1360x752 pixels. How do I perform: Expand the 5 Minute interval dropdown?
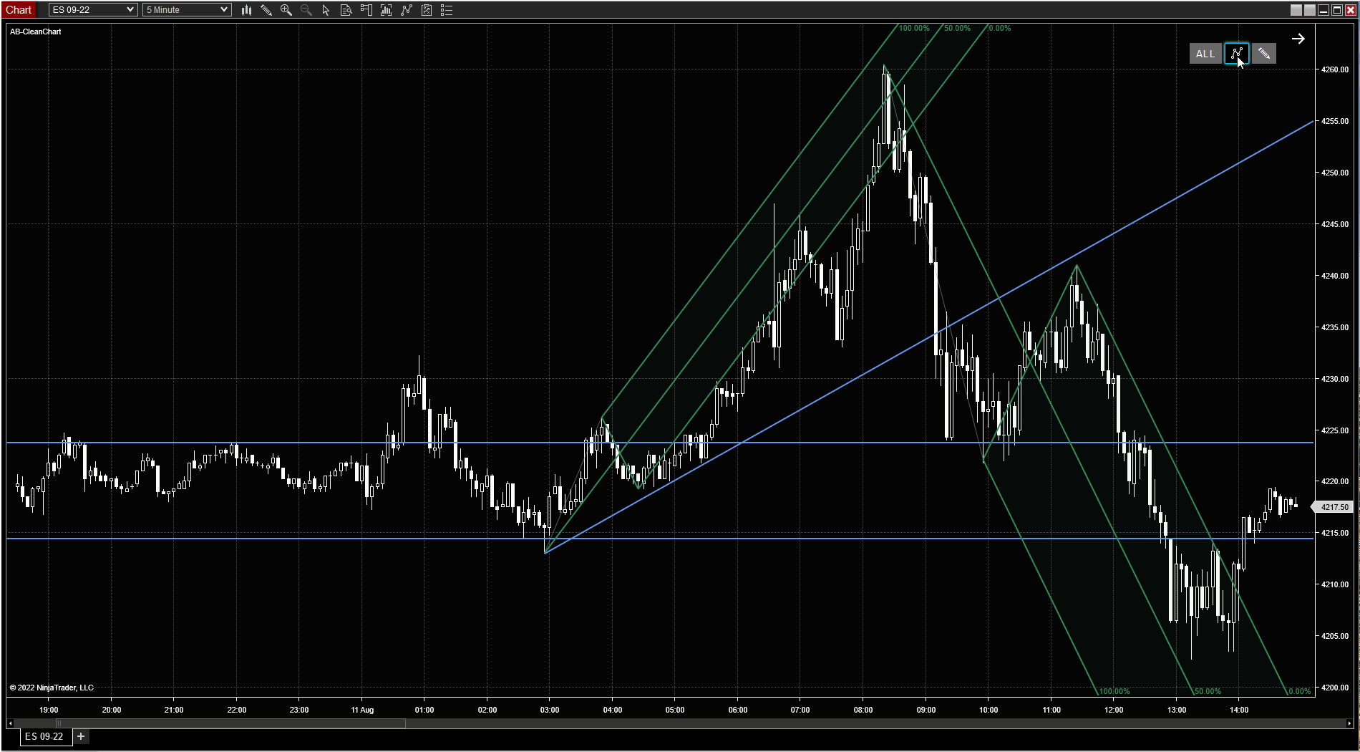223,10
